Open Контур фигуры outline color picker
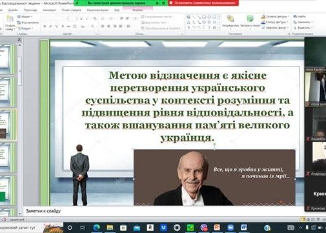 [x=275, y=22]
